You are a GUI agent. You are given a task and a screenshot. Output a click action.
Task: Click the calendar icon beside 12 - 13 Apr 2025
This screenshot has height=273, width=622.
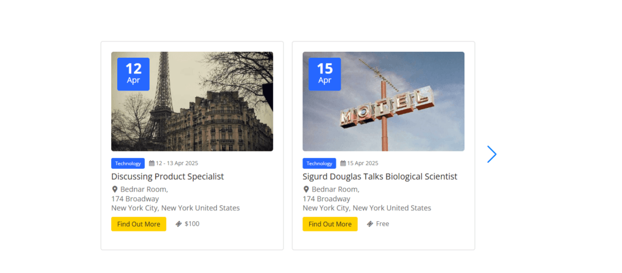[x=152, y=163]
